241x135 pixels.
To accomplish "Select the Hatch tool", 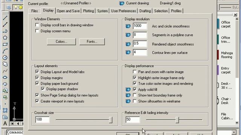I will (x=5, y=110).
